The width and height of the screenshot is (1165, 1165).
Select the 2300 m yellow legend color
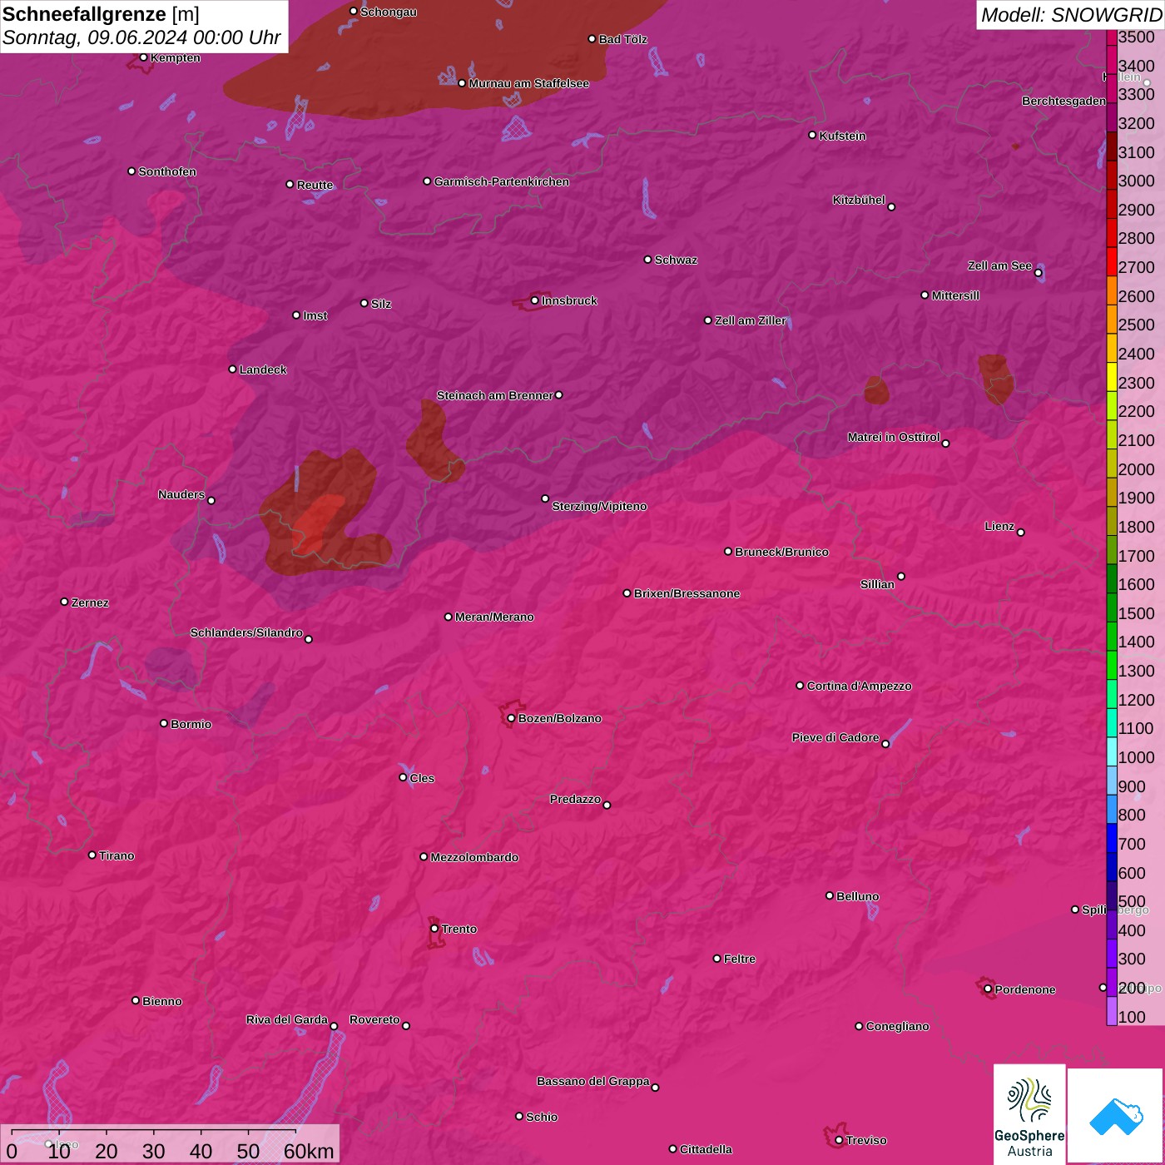[1112, 377]
